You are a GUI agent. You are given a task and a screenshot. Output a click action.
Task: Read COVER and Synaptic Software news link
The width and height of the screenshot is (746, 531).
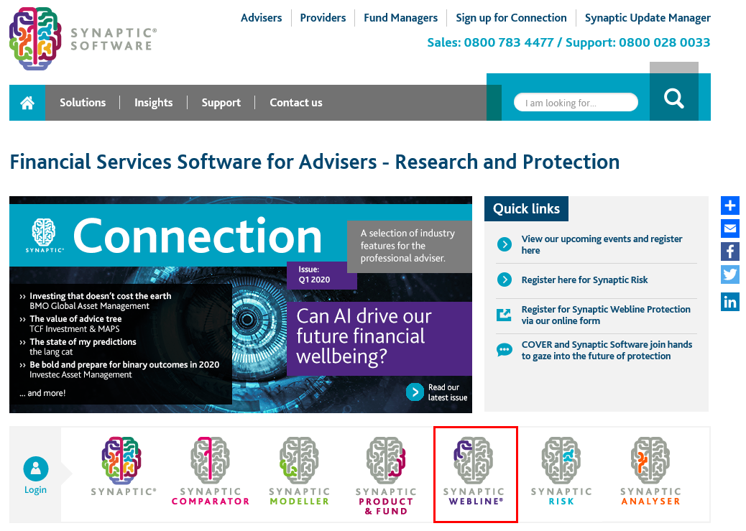tap(607, 350)
